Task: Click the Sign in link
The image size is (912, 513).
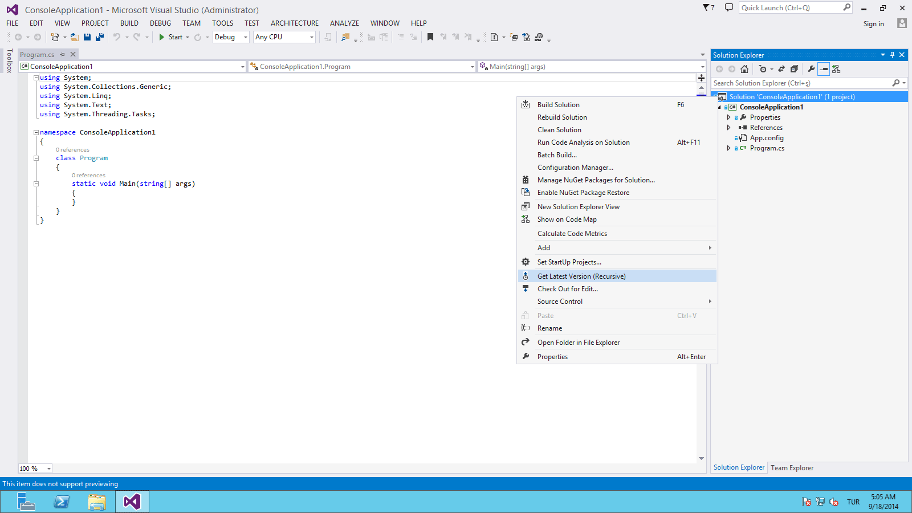Action: (x=873, y=24)
